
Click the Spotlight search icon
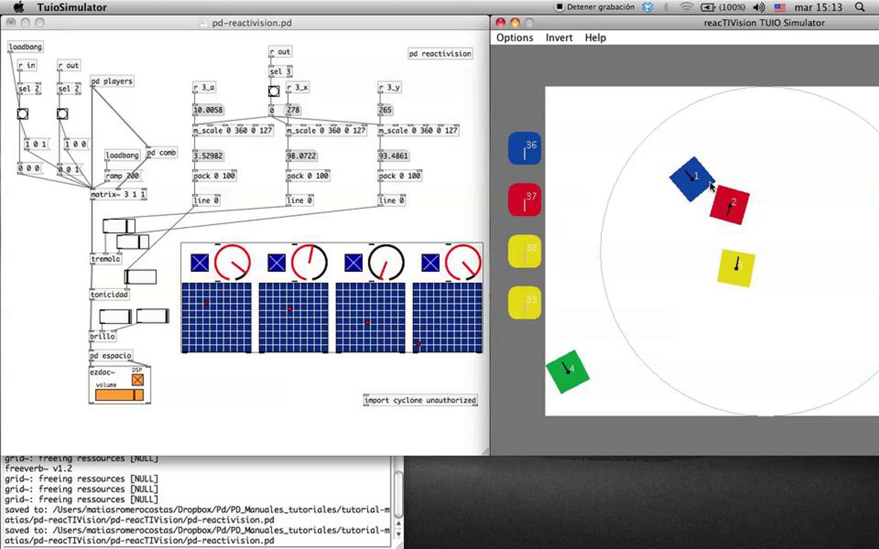coord(860,7)
